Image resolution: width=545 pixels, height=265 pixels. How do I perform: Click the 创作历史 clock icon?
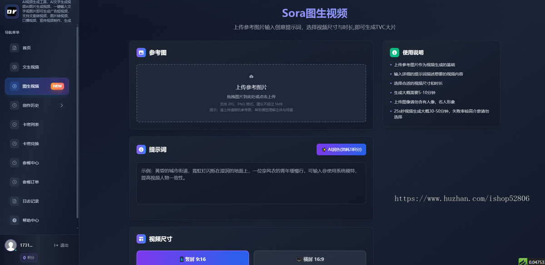tap(15, 105)
